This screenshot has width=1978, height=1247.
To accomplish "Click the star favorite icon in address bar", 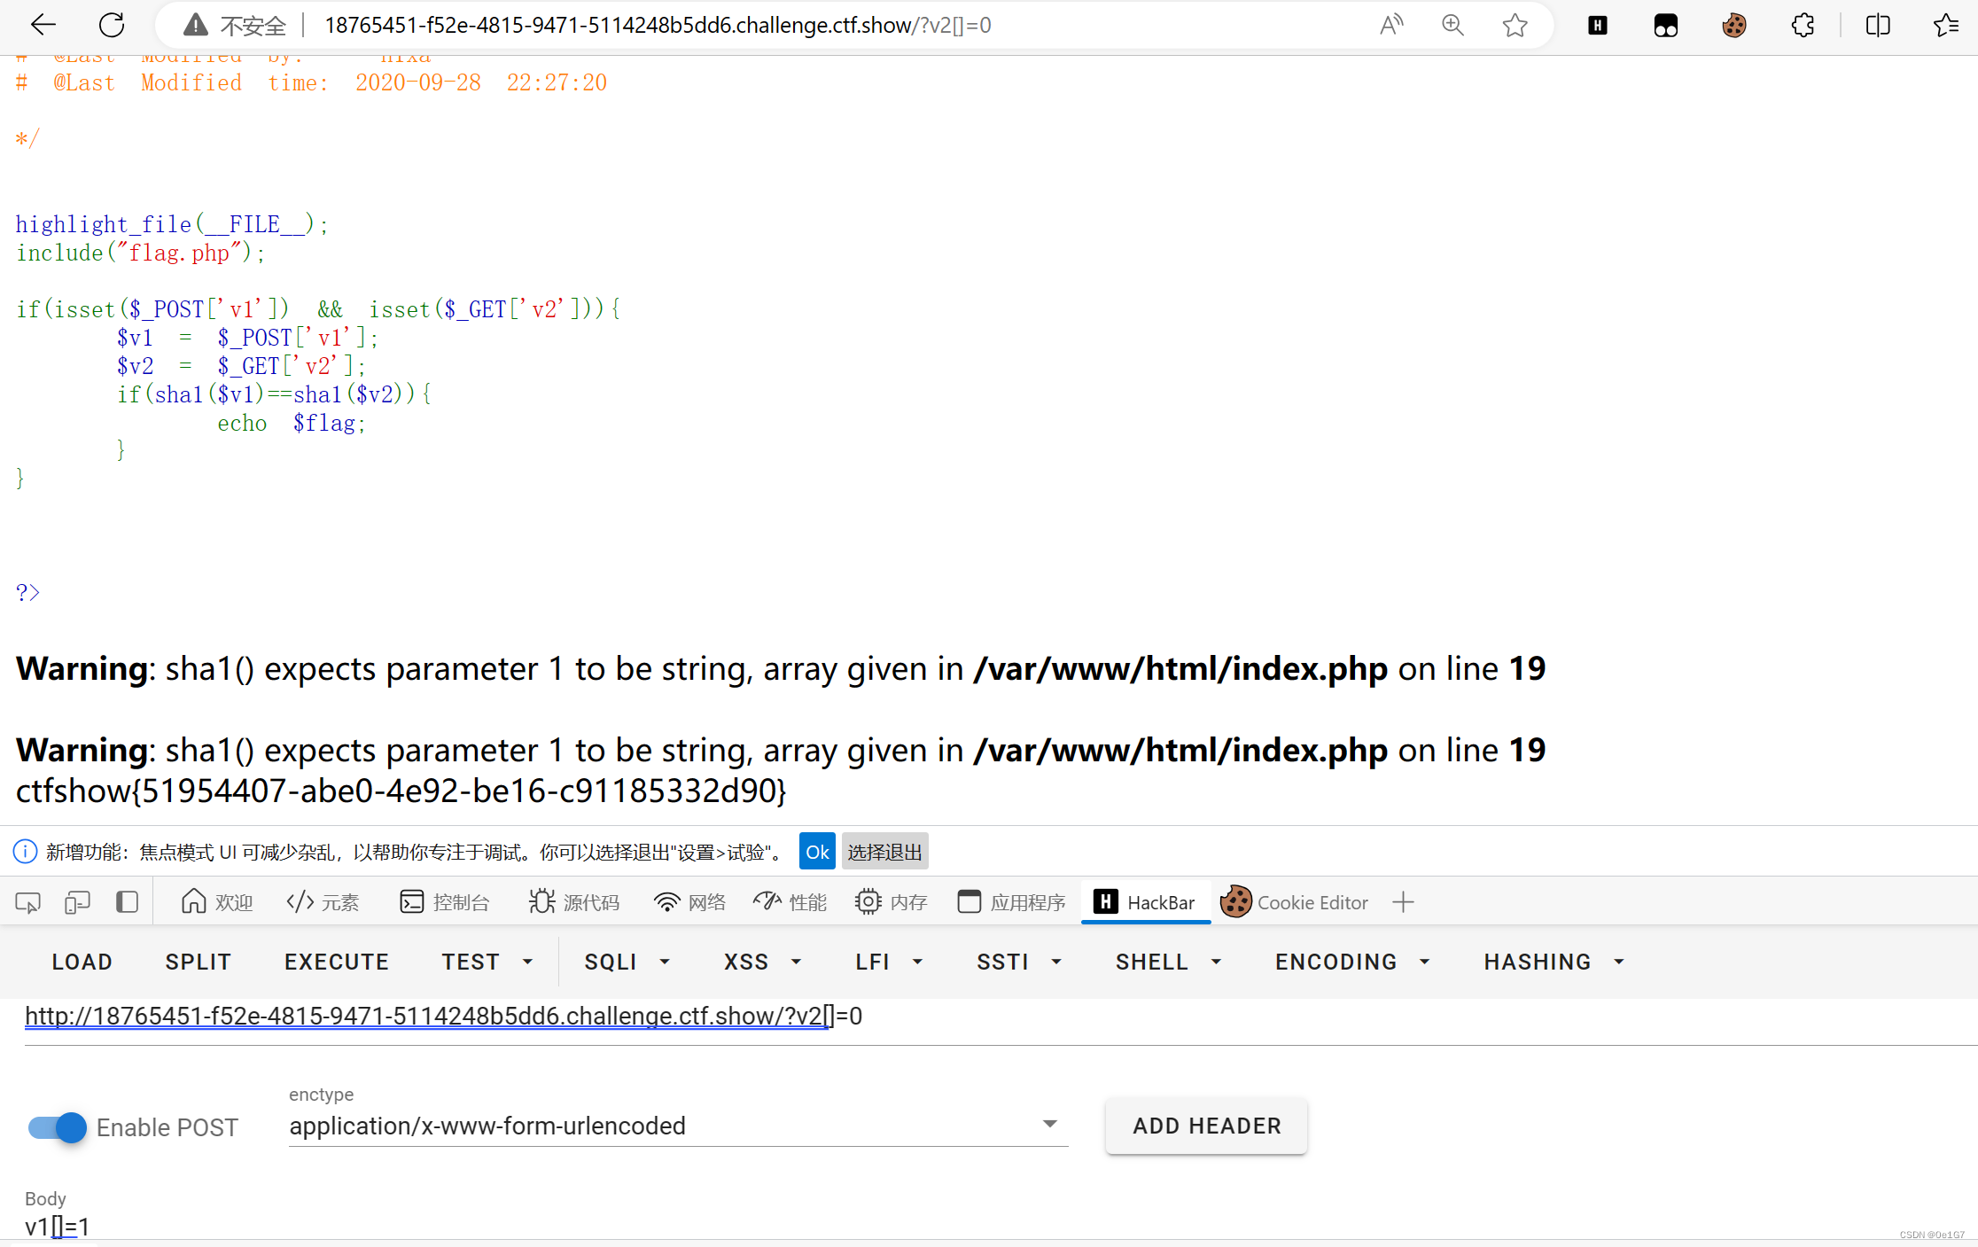I will (x=1515, y=25).
